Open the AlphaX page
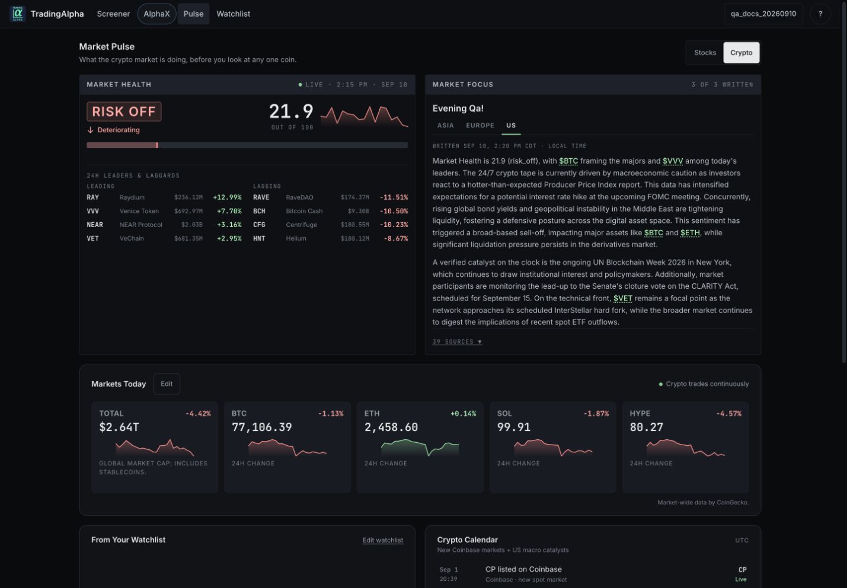847x588 pixels. click(156, 14)
